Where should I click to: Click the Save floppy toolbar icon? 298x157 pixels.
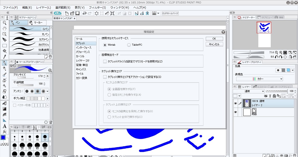pyautogui.click(x=77, y=13)
